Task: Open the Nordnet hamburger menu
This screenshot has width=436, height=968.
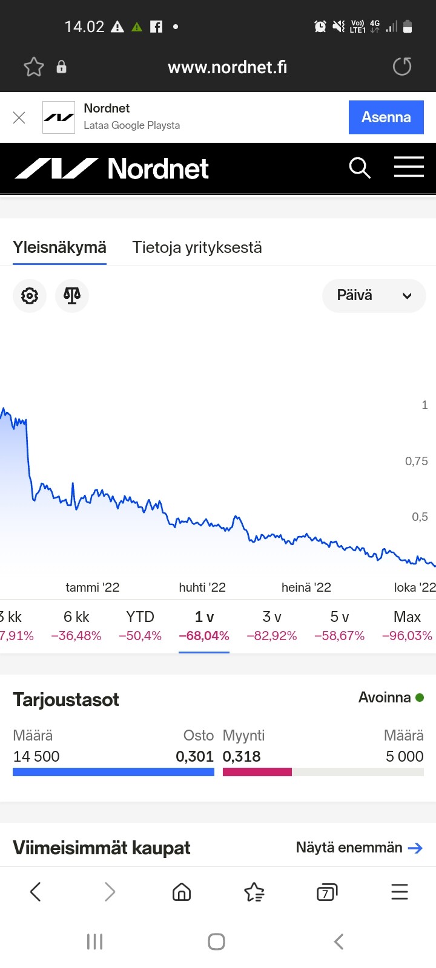Action: 409,168
